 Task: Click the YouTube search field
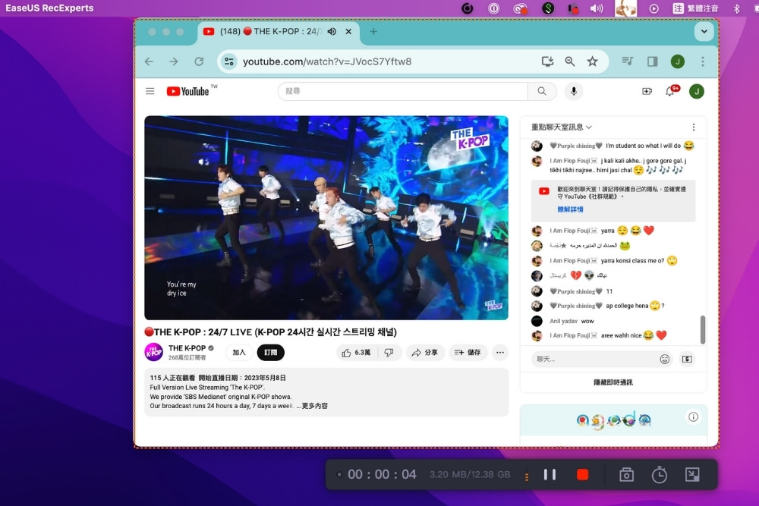click(403, 91)
